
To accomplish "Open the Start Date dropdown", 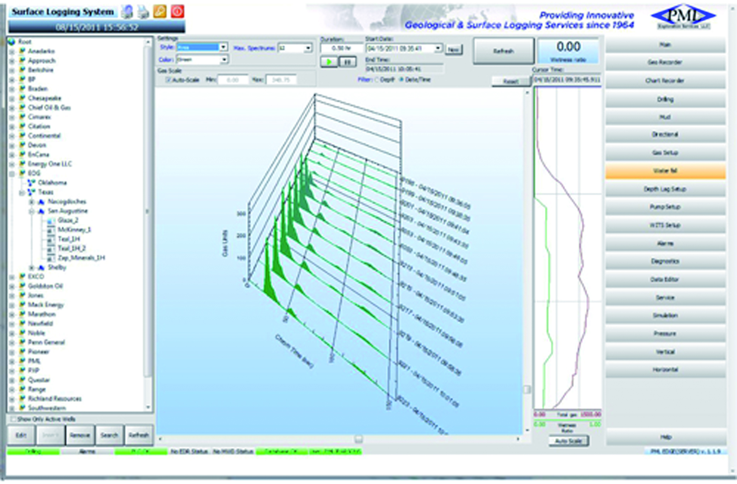I will 438,48.
